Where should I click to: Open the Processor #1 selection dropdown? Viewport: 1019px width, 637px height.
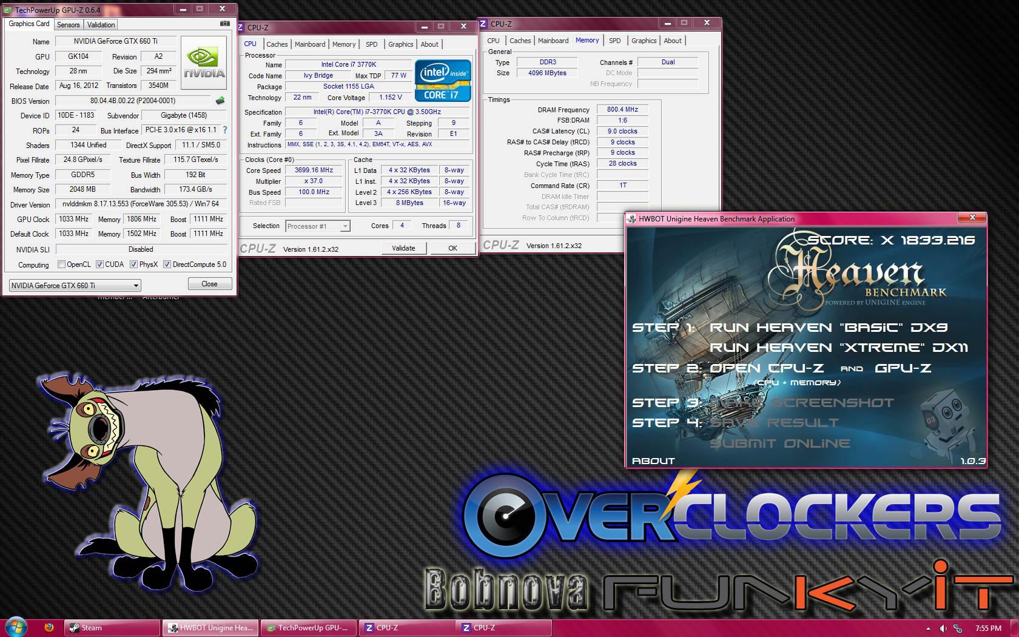coord(317,226)
